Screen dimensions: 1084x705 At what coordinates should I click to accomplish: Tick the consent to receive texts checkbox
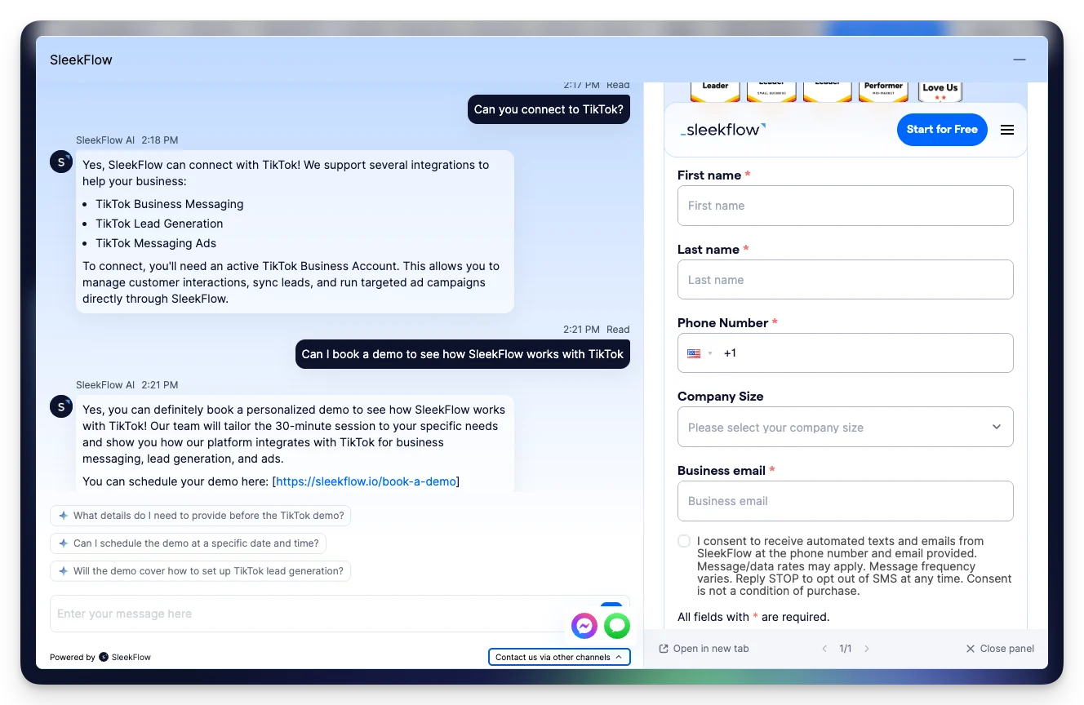click(x=684, y=541)
